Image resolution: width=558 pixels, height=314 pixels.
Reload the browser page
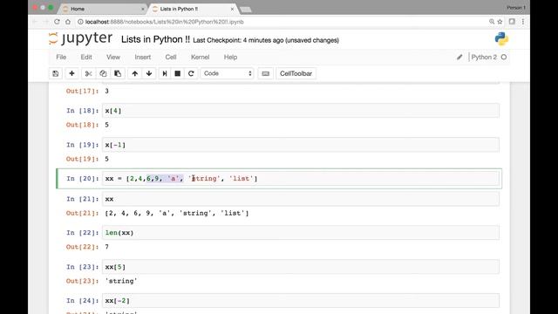pyautogui.click(x=57, y=22)
